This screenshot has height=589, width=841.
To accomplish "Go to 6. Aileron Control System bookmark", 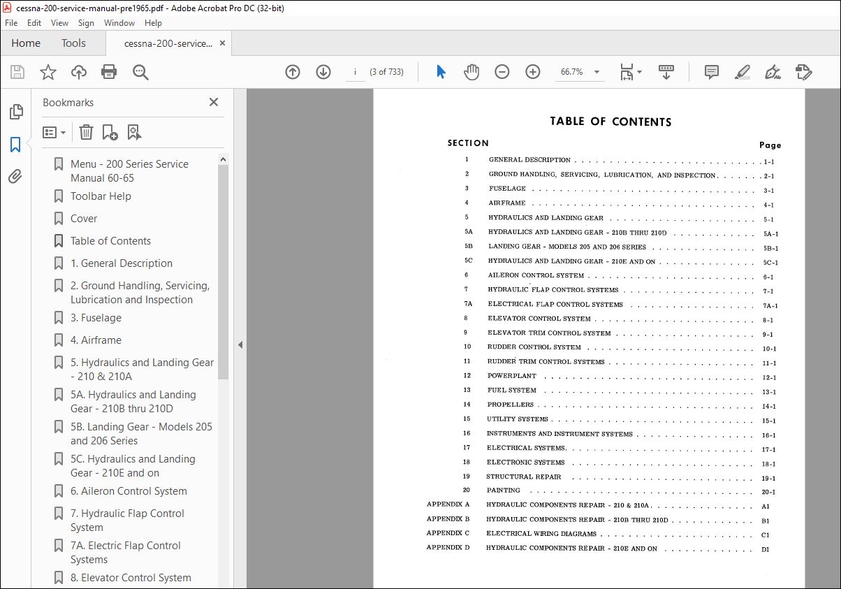I will [x=129, y=491].
